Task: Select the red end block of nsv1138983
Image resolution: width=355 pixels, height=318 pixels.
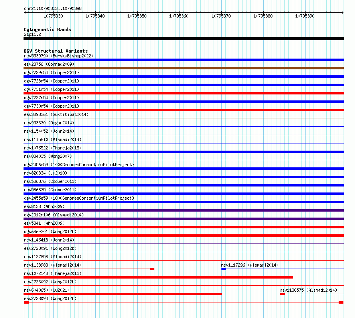Action: point(152,269)
